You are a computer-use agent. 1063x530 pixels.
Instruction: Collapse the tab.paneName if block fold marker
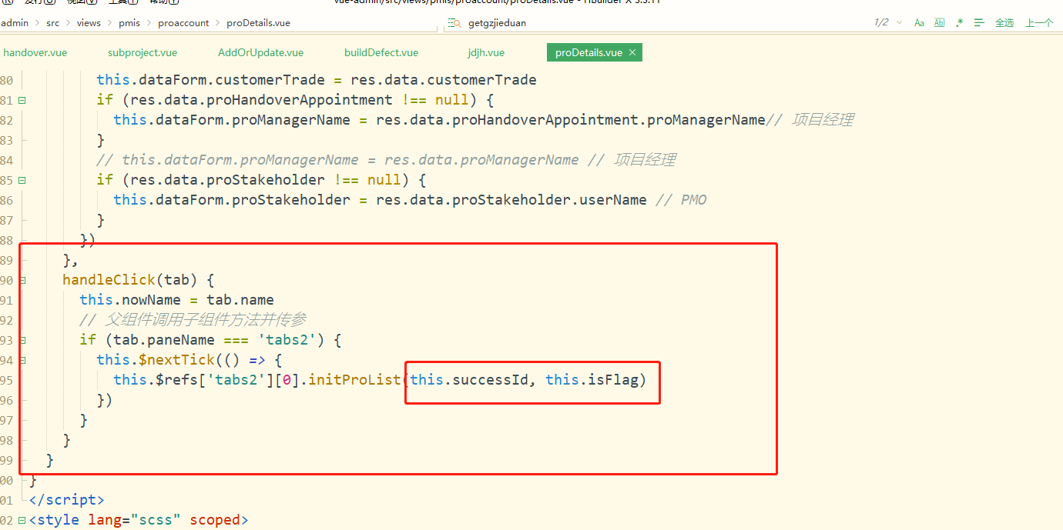[22, 340]
